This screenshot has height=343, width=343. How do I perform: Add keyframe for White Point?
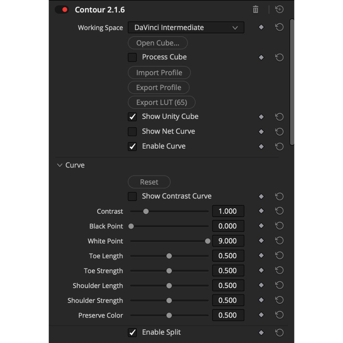point(261,241)
